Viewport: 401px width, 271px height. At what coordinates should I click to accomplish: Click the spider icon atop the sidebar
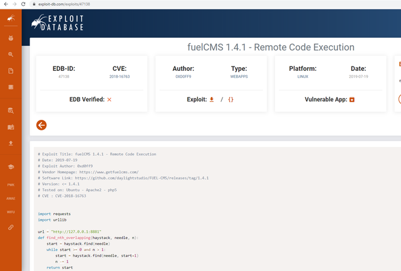11,18
